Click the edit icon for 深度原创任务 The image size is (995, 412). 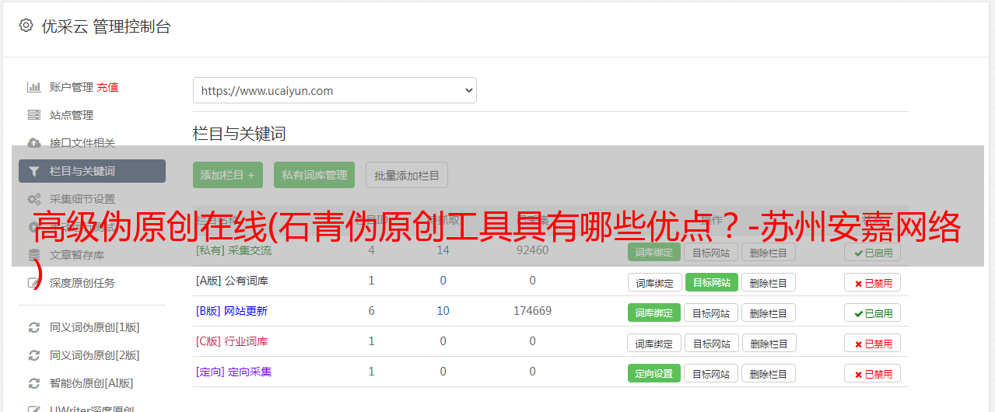point(34,283)
